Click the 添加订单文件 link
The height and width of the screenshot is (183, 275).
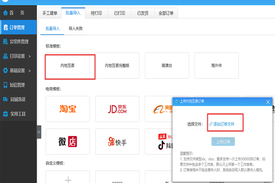[x=224, y=124]
